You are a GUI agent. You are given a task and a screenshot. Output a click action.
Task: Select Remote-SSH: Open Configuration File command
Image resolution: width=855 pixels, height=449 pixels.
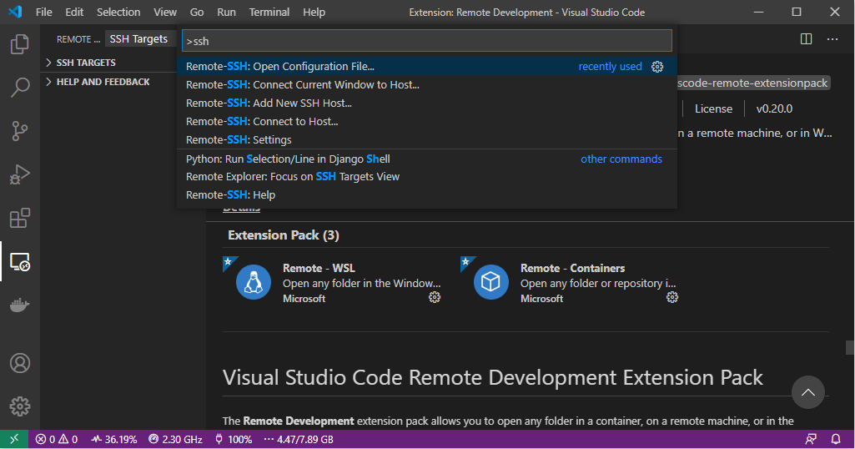pyautogui.click(x=426, y=67)
